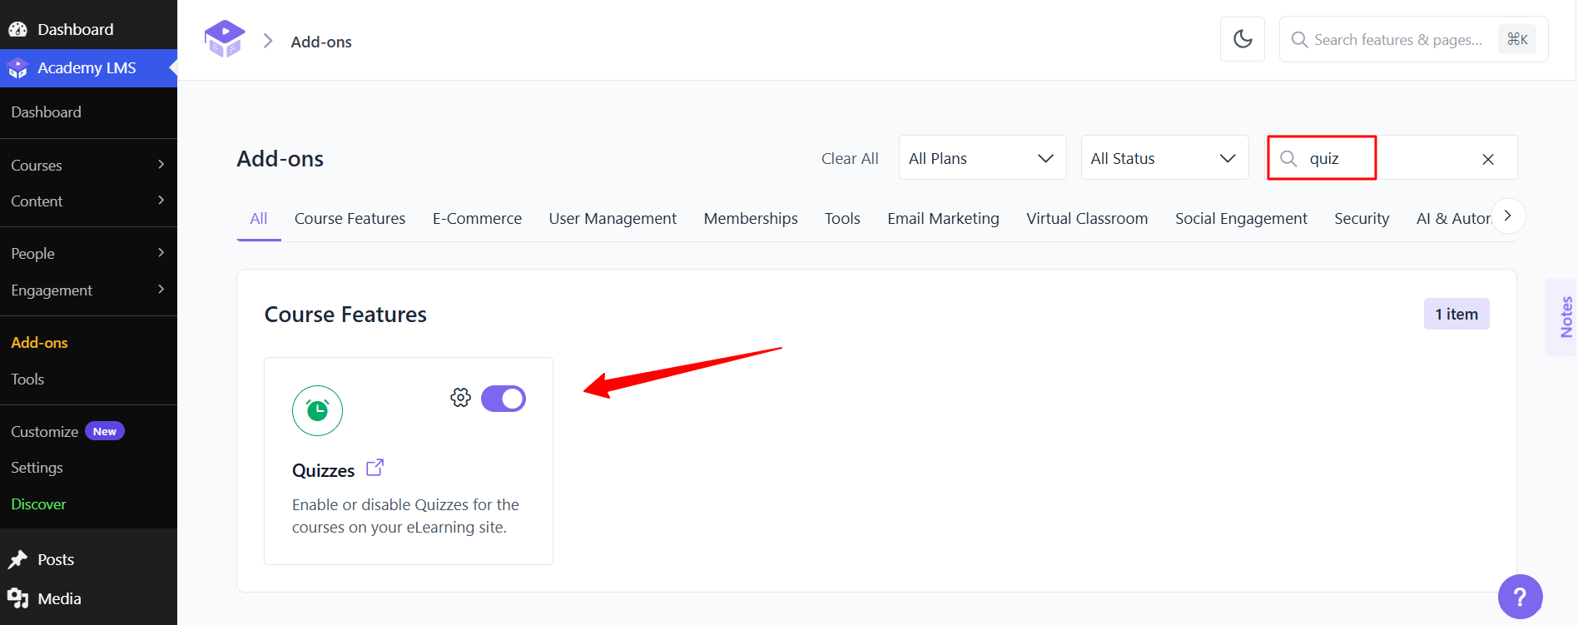The width and height of the screenshot is (1578, 625).
Task: Switch to the E-Commerce tab
Action: pyautogui.click(x=477, y=218)
